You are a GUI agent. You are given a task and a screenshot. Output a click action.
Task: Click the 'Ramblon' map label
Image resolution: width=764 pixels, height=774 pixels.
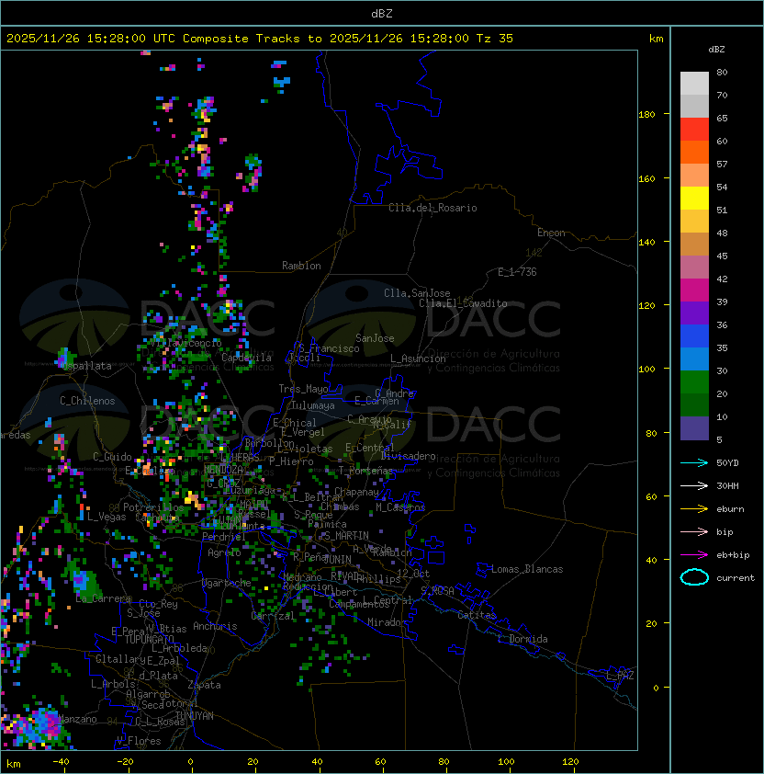click(301, 266)
